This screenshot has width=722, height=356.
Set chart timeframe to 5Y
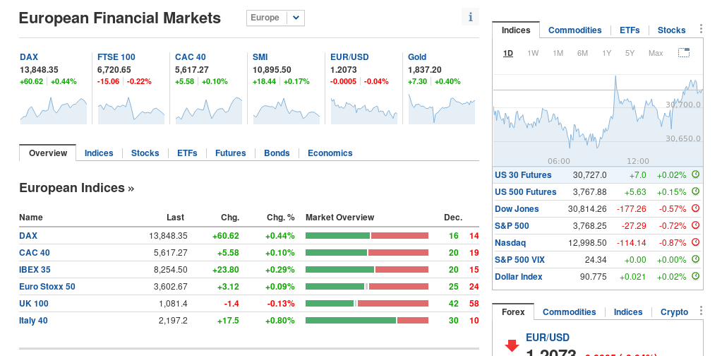630,53
